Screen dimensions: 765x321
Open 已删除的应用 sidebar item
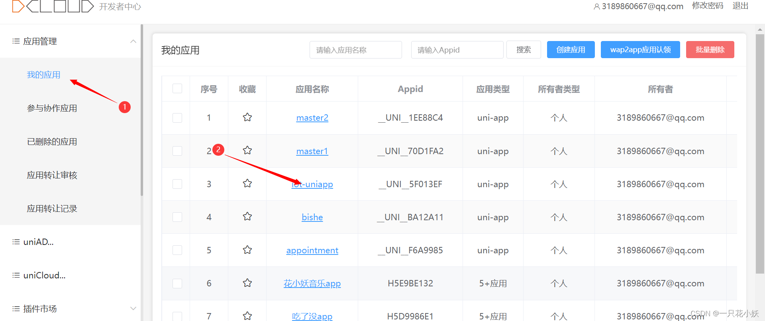(x=52, y=142)
